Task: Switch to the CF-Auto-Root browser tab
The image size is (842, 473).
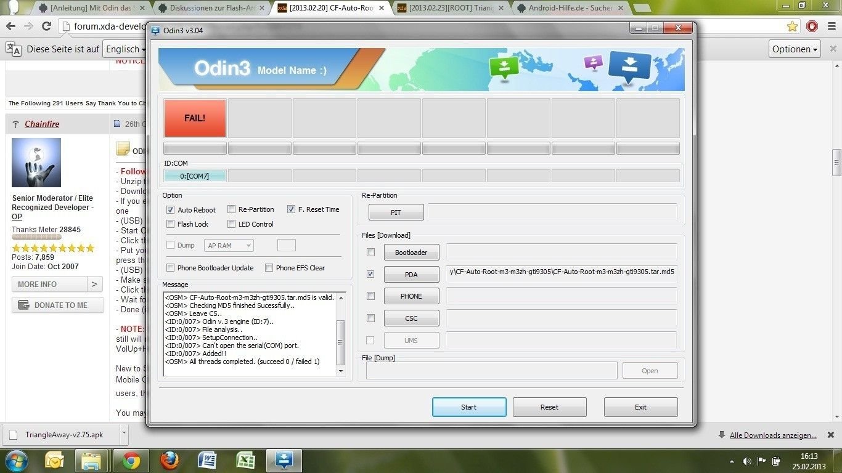Action: (331, 8)
